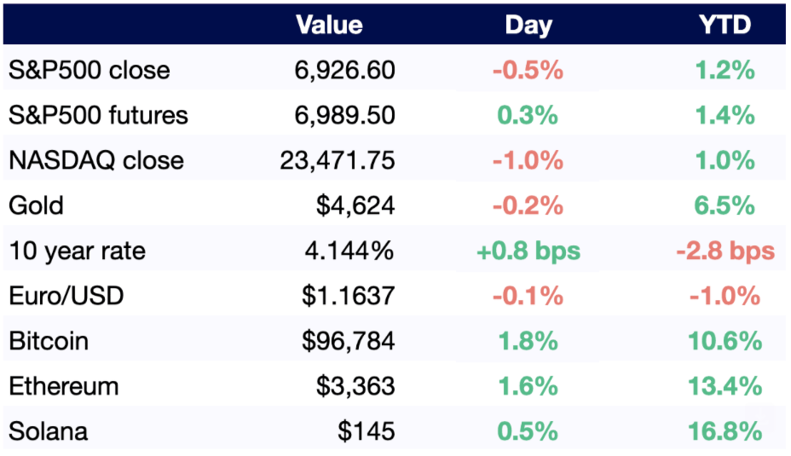
Task: Click the Bitcoin value $96,784
Action: (348, 341)
